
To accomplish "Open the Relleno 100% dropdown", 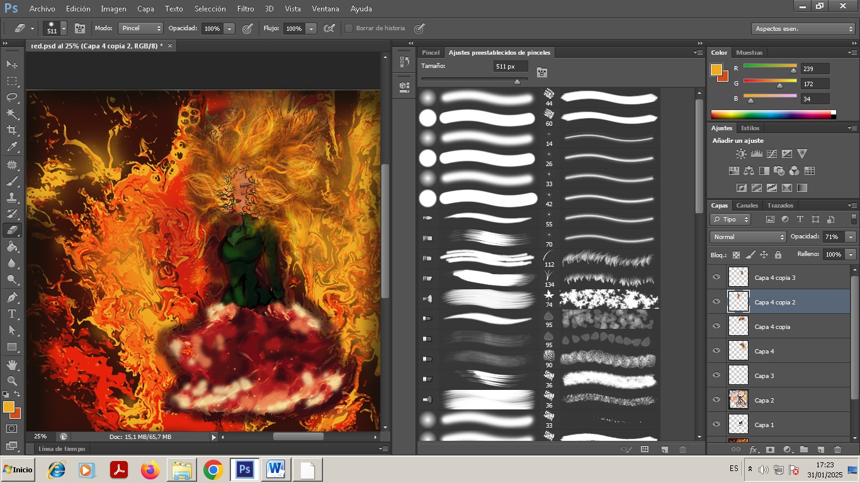I will (x=851, y=255).
